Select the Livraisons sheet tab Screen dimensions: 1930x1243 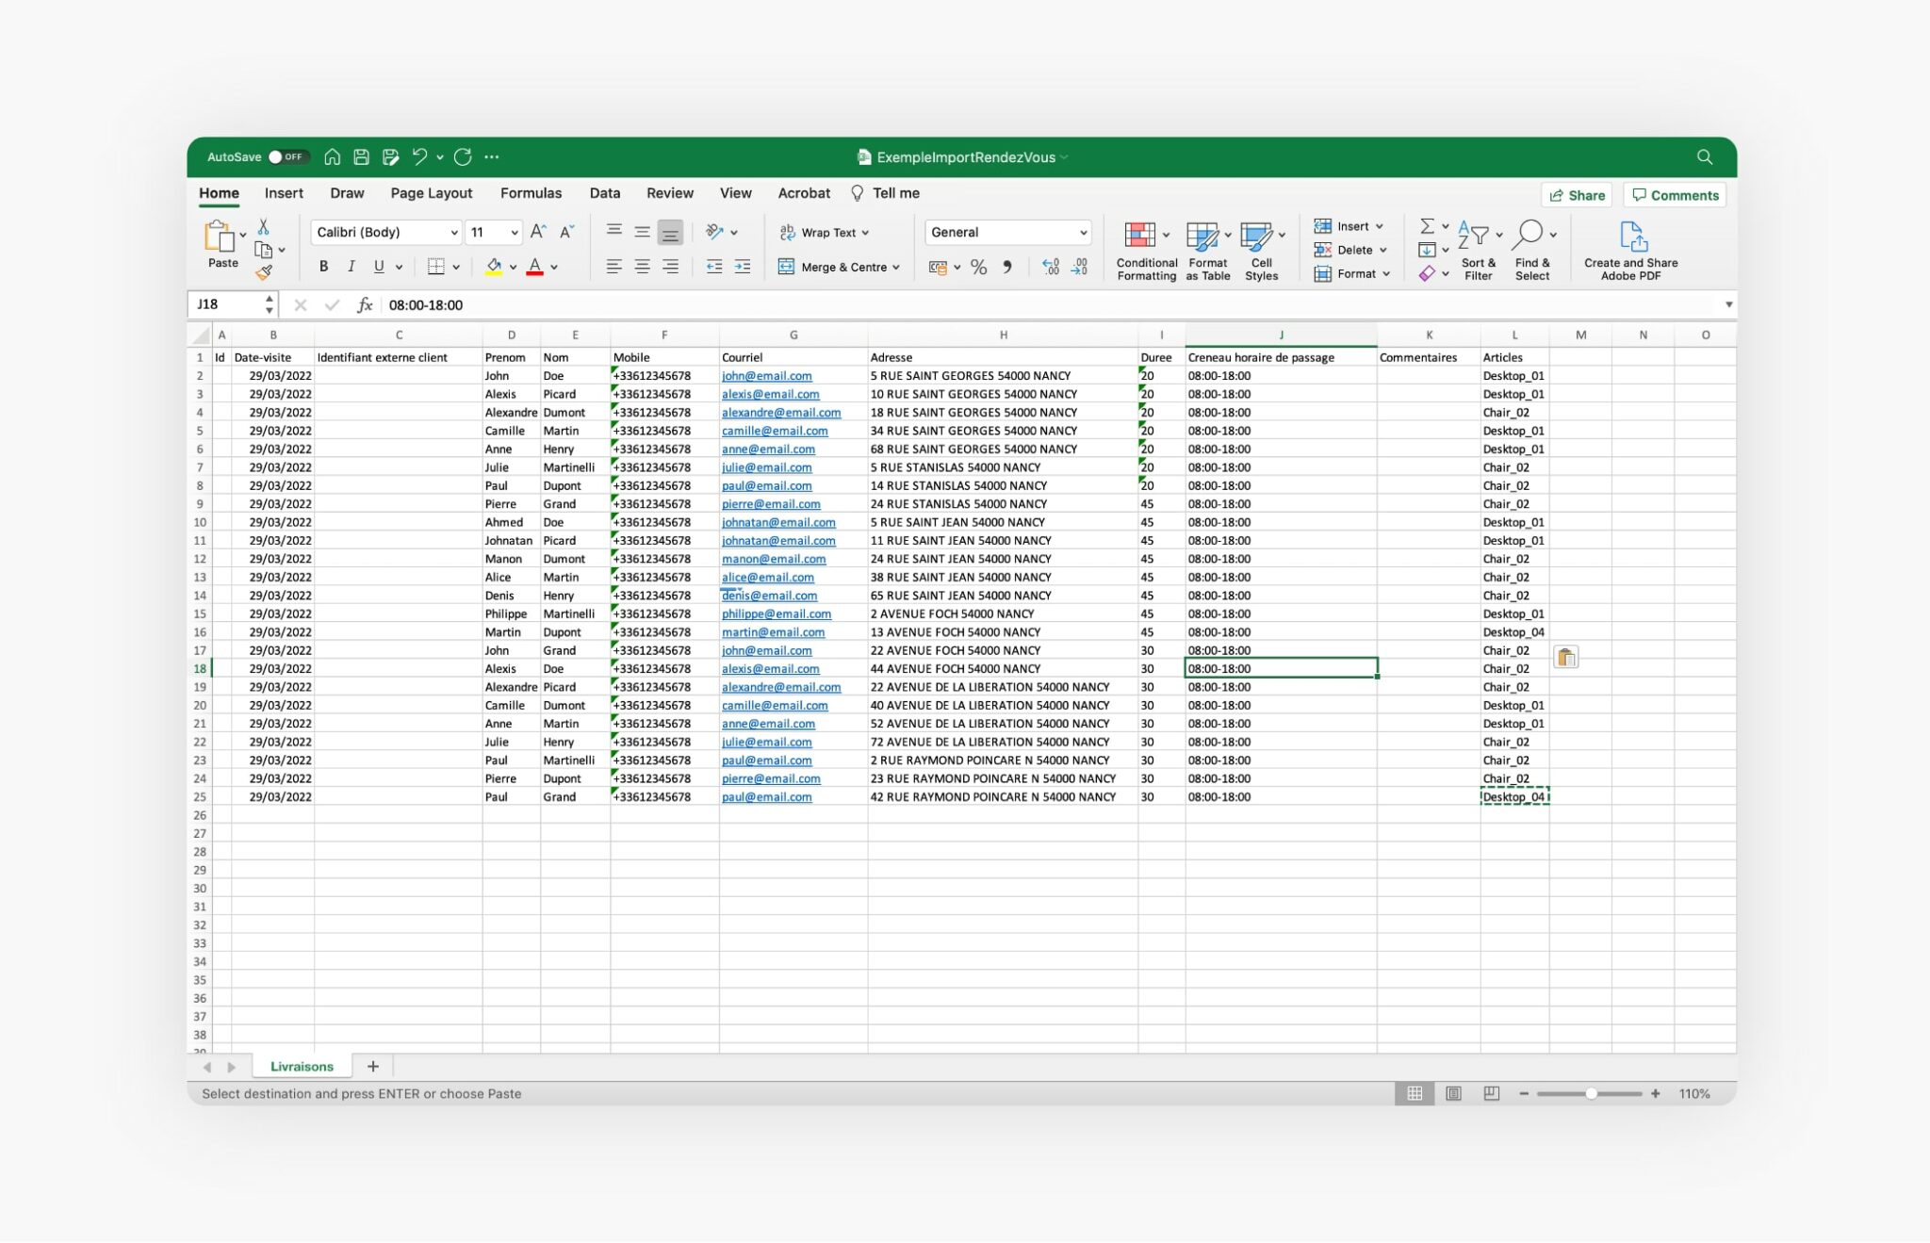click(x=301, y=1065)
